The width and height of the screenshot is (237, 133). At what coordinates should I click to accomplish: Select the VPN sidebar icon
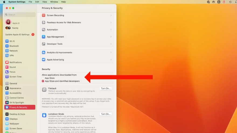[7, 56]
